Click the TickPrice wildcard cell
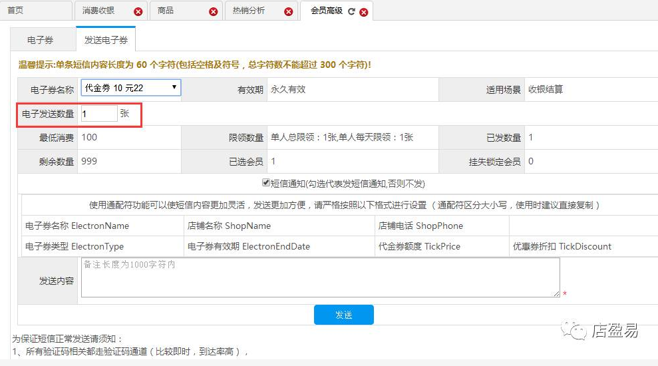The height and width of the screenshot is (366, 658). (419, 246)
